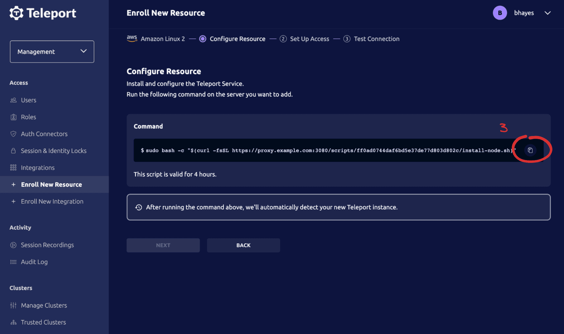The image size is (564, 334).
Task: Click the Session & Identity Locks padlock icon
Action: pos(13,151)
